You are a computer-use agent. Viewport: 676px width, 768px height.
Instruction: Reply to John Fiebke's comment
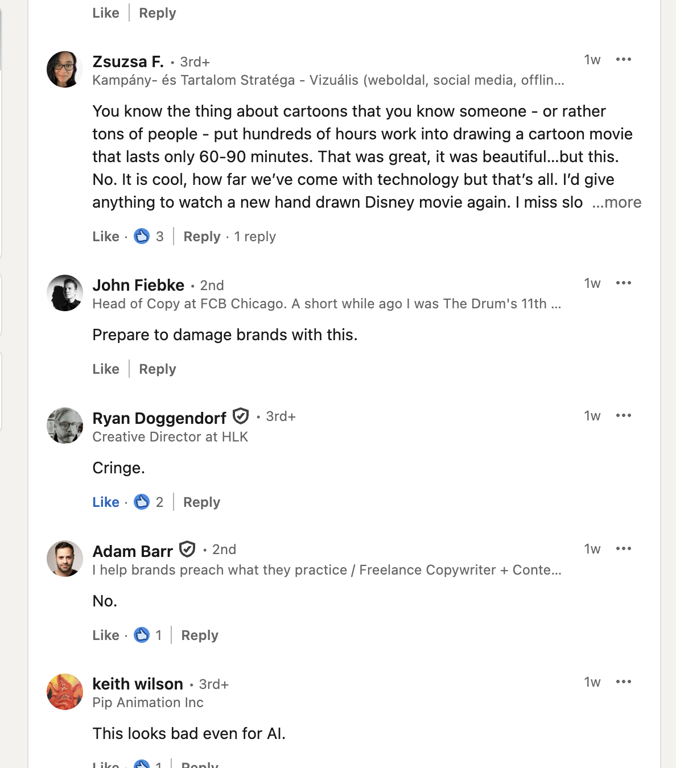[158, 369]
